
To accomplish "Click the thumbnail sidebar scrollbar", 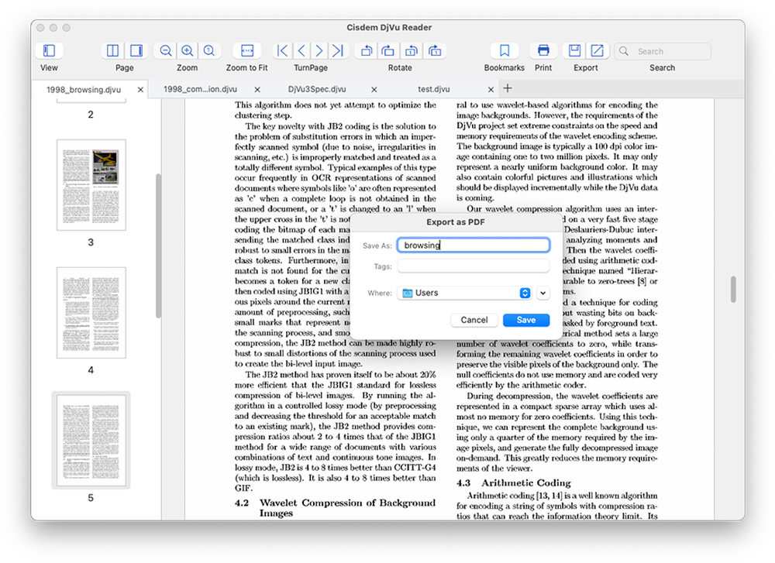I will [x=158, y=245].
